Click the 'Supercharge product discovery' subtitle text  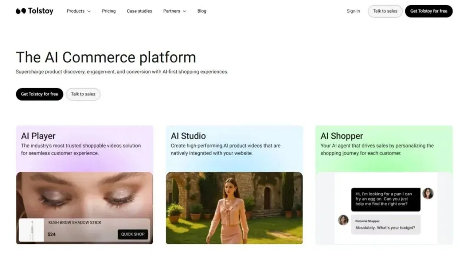(x=122, y=72)
